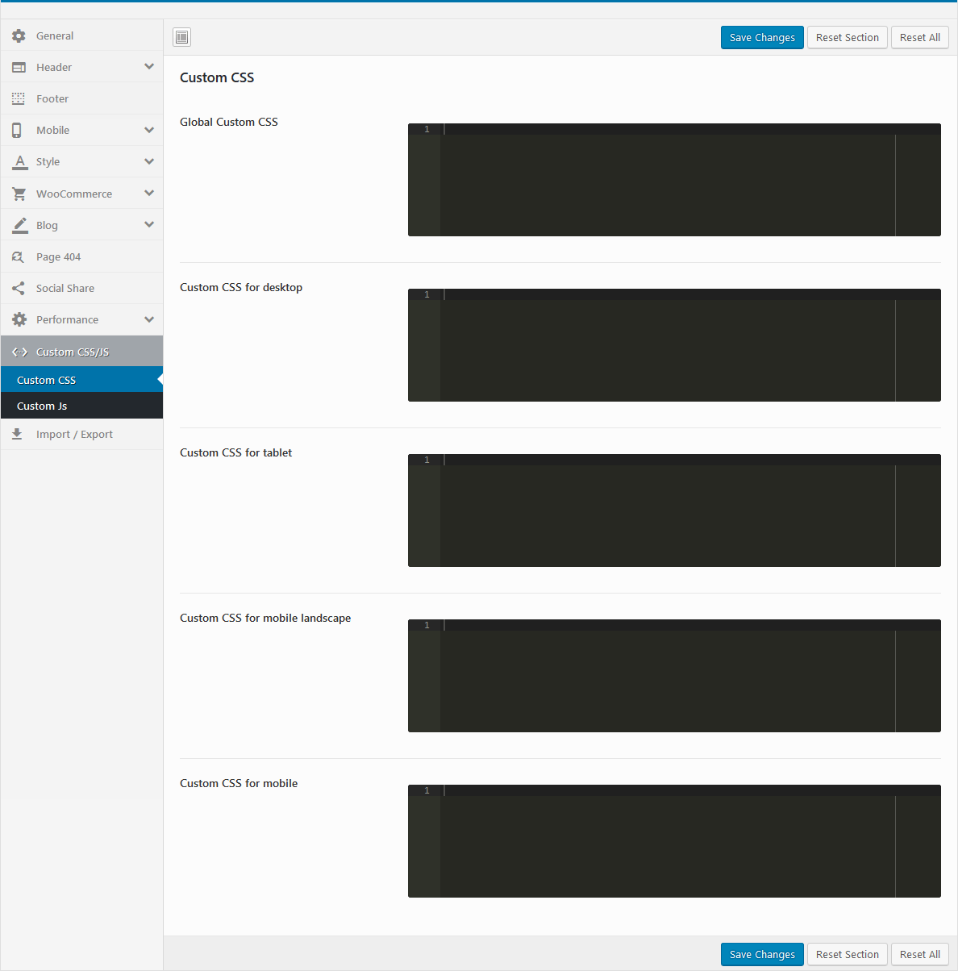The image size is (958, 971).
Task: Open the General settings section
Action: point(81,35)
